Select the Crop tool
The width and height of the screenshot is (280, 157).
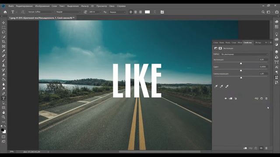pyautogui.click(x=3, y=42)
